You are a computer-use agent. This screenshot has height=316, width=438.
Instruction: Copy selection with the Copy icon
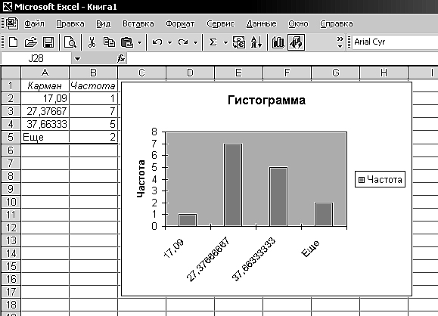click(109, 42)
